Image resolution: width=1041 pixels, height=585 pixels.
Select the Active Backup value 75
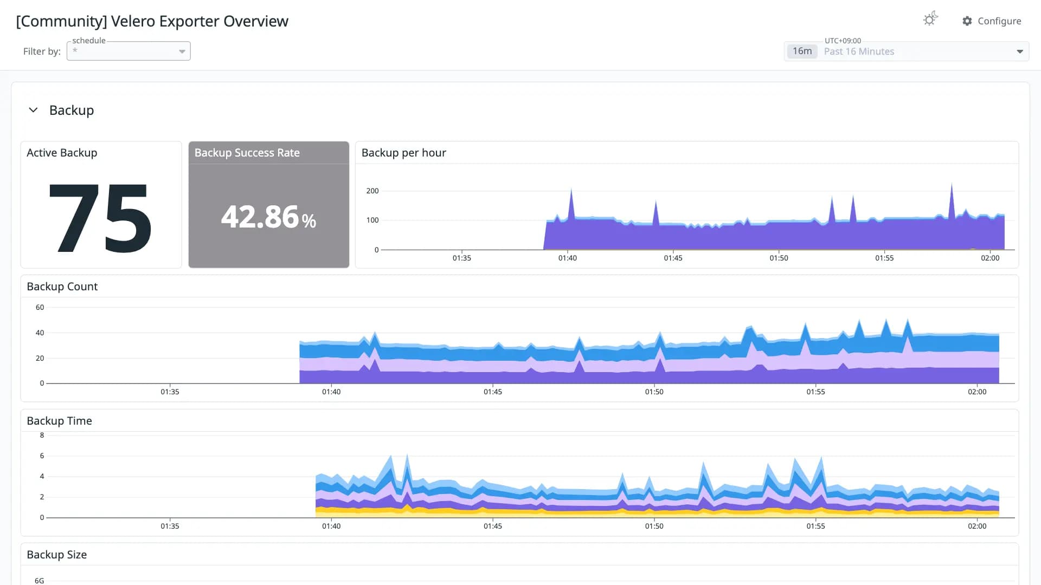pos(100,218)
